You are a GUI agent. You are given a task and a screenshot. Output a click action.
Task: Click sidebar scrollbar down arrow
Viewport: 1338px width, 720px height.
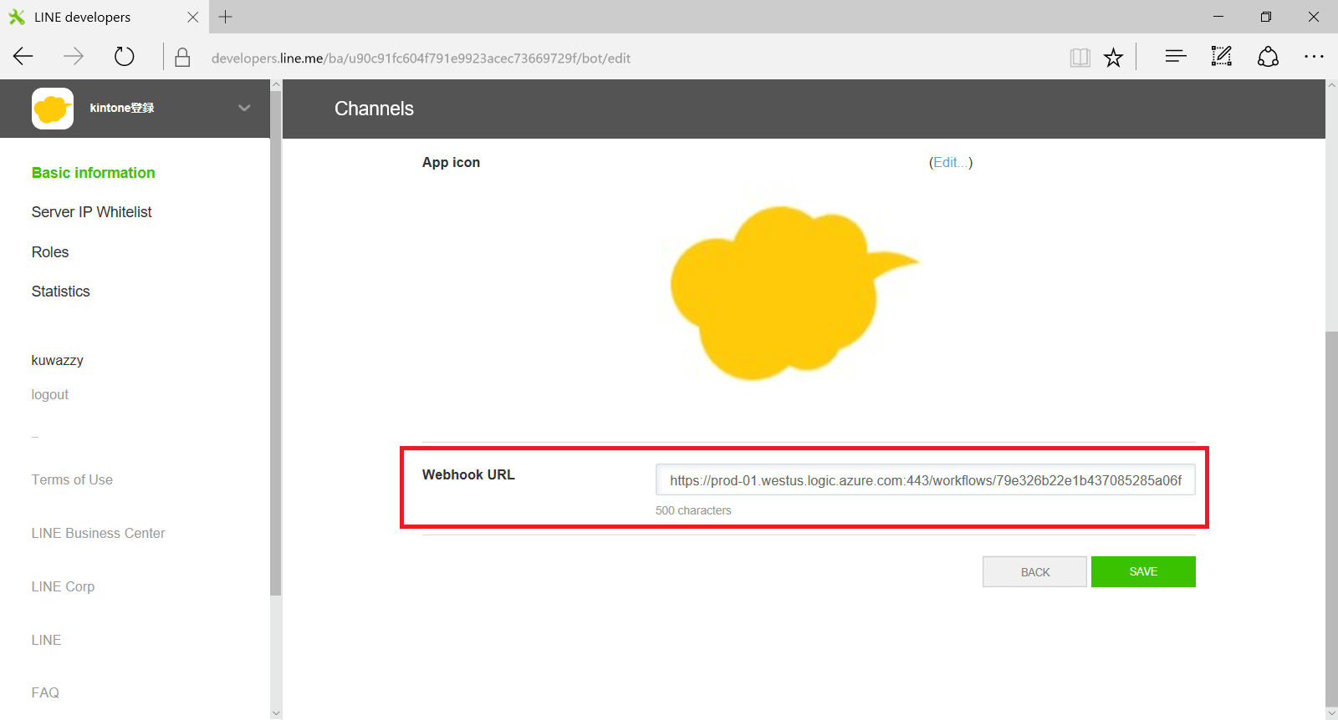(276, 713)
